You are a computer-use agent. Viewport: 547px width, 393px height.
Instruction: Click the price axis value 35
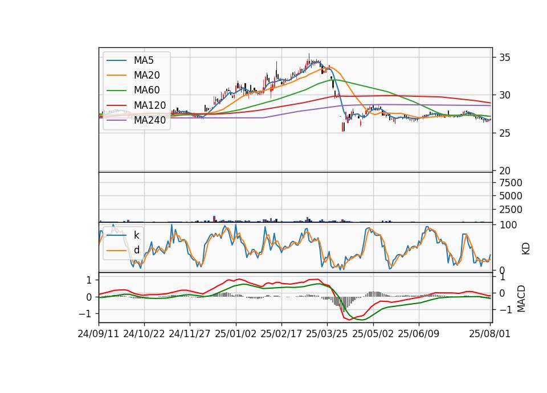point(504,58)
